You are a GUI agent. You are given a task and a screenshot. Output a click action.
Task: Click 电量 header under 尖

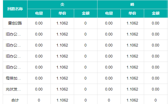pyautogui.click(x=39, y=13)
